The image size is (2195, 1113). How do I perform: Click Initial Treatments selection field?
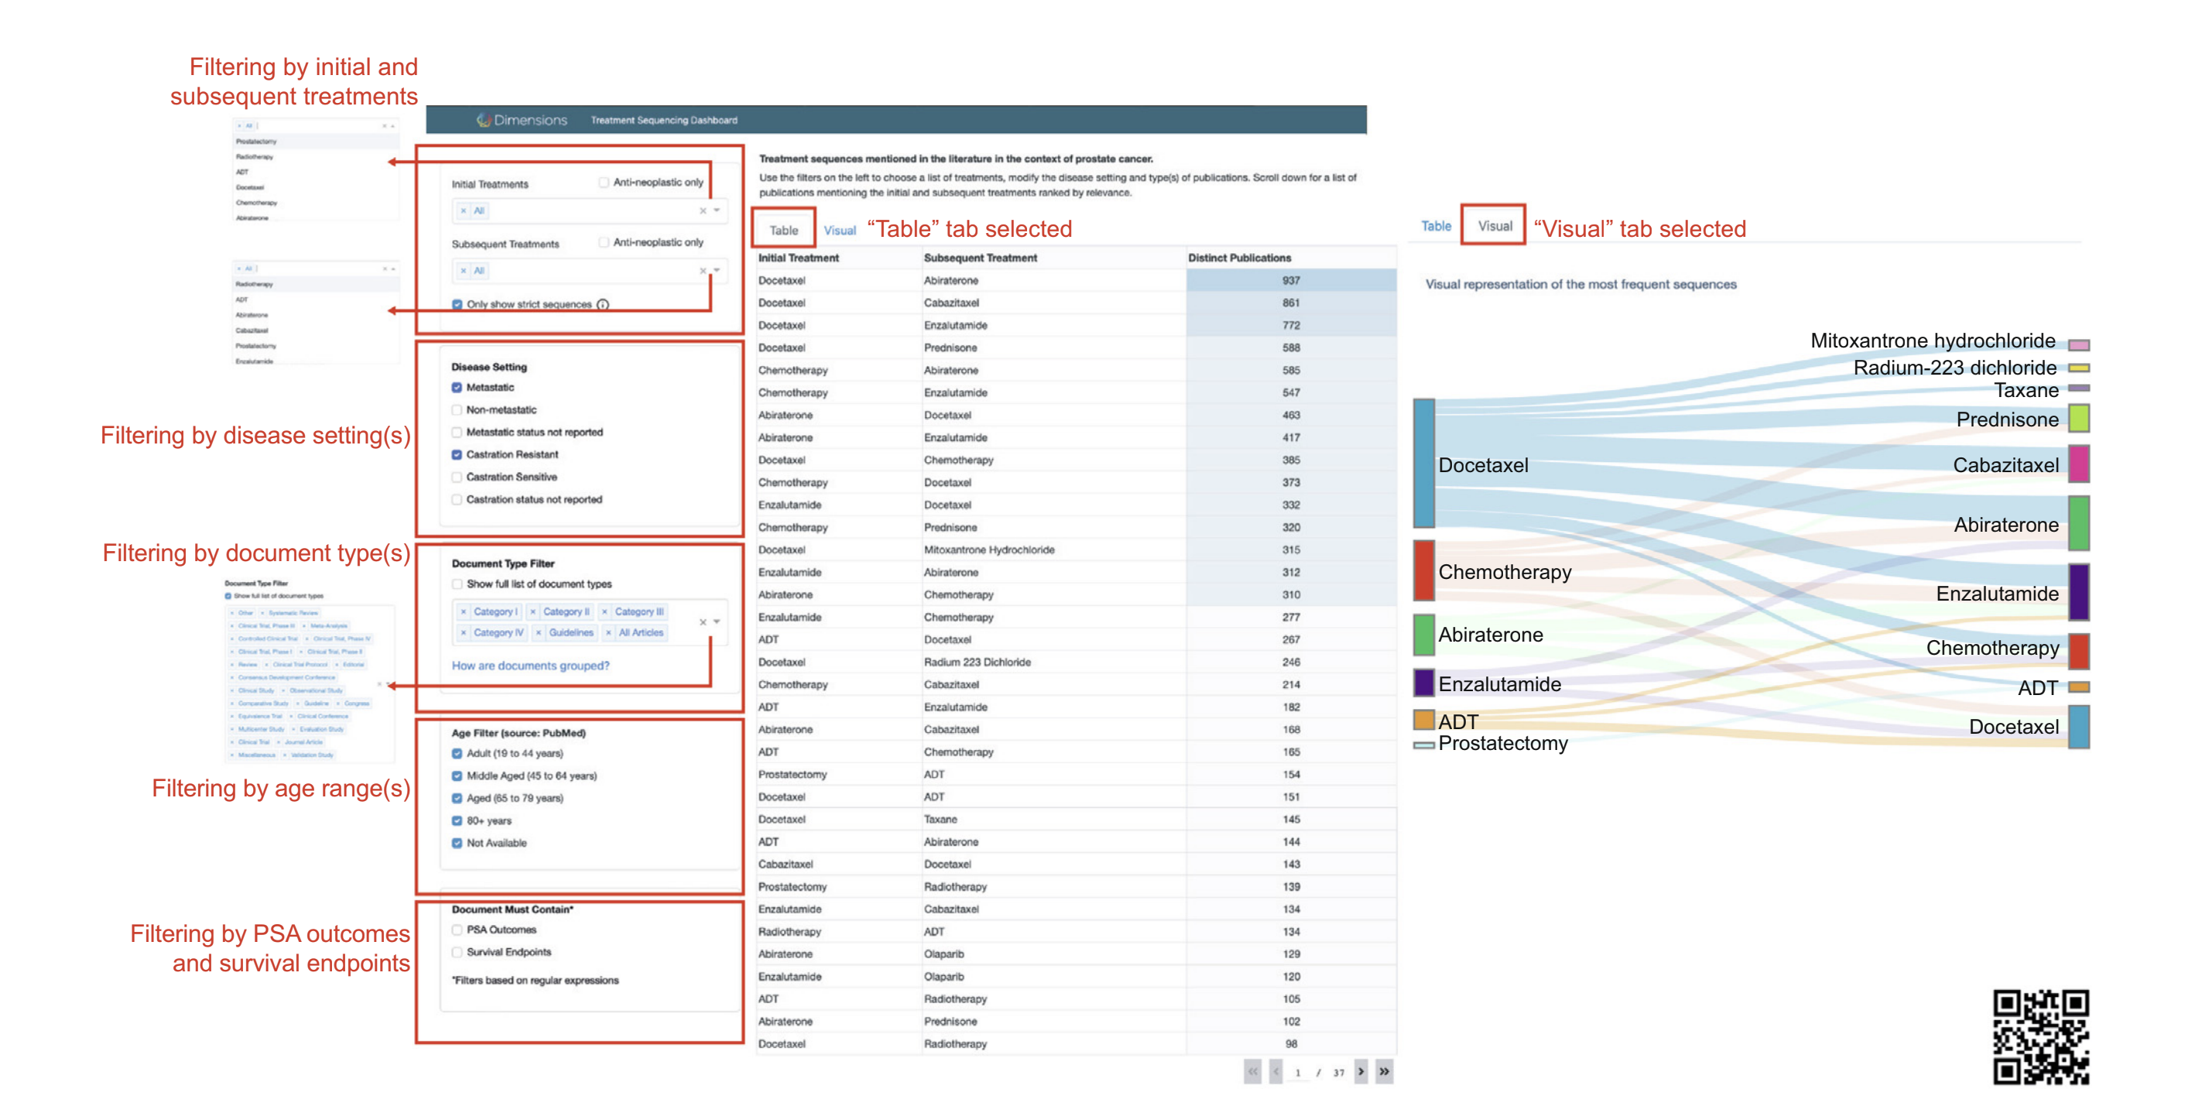590,211
